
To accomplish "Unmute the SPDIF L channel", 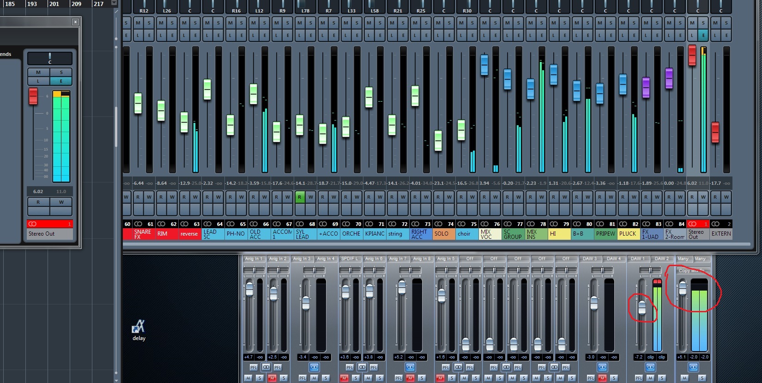I will pyautogui.click(x=344, y=378).
